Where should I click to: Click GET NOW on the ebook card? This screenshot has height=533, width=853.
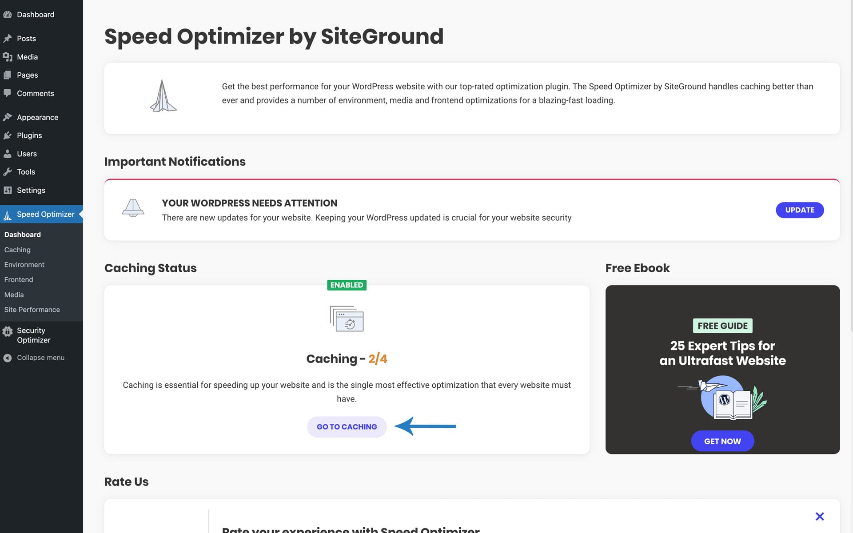tap(722, 441)
